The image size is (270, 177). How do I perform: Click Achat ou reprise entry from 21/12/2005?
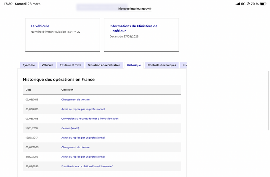coord(83,157)
